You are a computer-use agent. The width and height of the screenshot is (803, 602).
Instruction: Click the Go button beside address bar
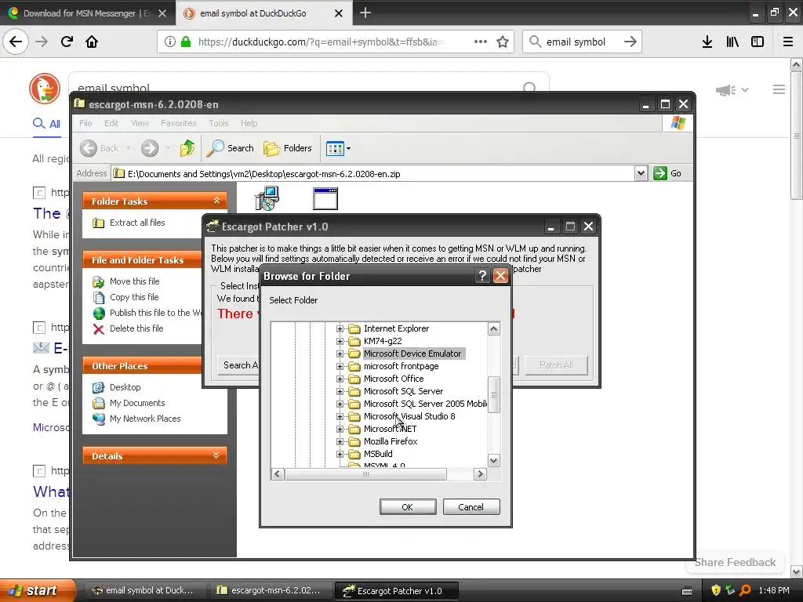tap(667, 173)
